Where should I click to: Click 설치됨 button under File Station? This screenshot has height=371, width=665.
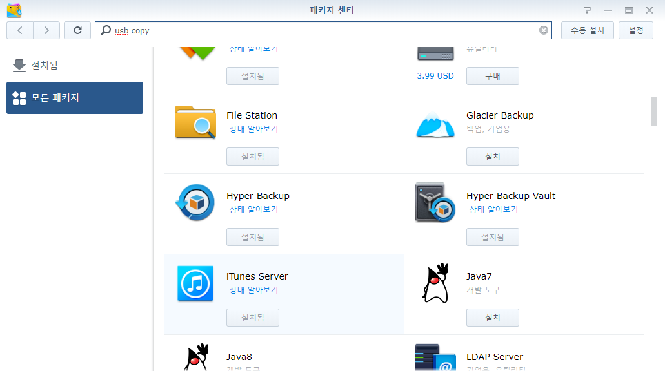click(x=253, y=157)
